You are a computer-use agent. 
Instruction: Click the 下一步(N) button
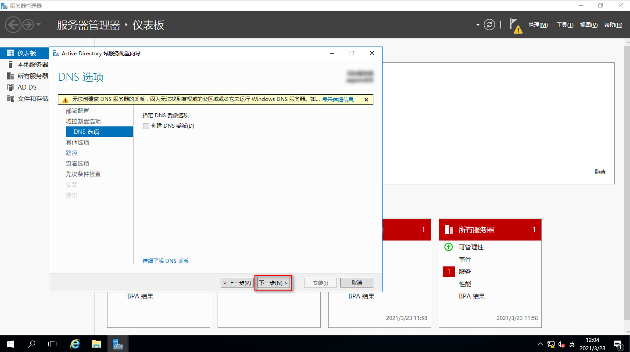point(273,283)
